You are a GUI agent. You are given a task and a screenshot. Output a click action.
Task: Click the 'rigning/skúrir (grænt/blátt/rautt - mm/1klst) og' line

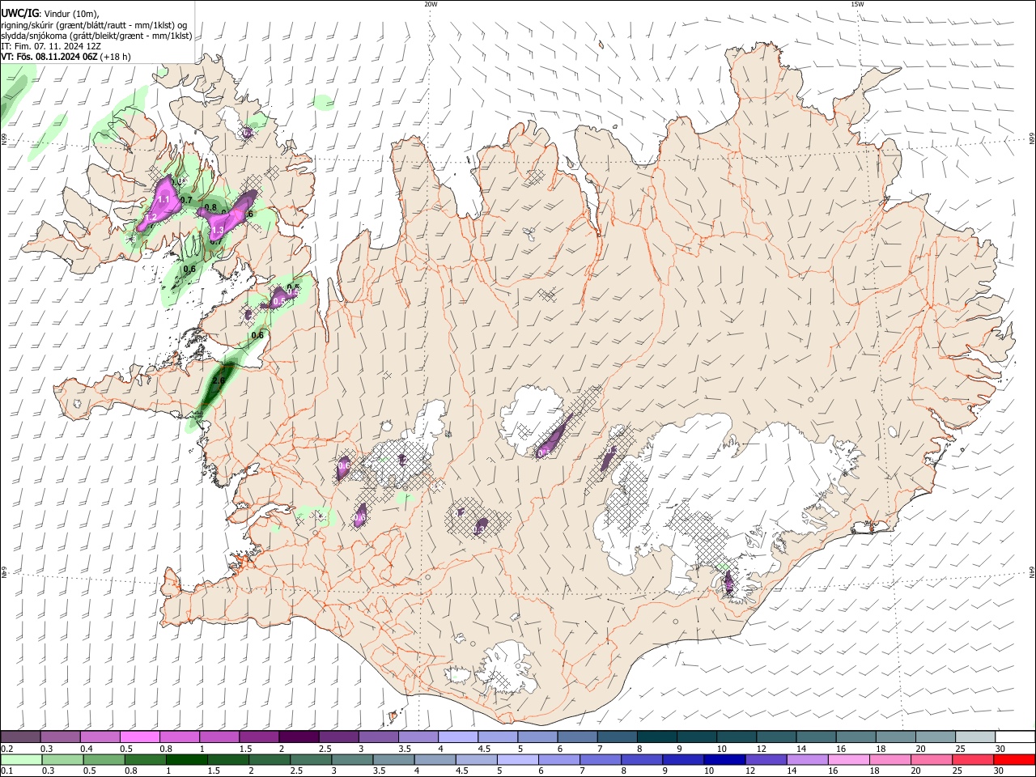[94, 25]
